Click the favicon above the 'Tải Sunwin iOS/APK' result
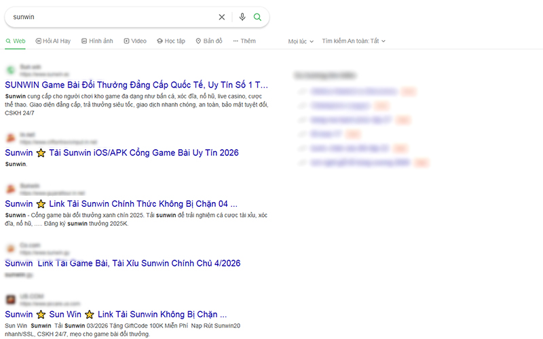The width and height of the screenshot is (543, 339). tap(11, 138)
